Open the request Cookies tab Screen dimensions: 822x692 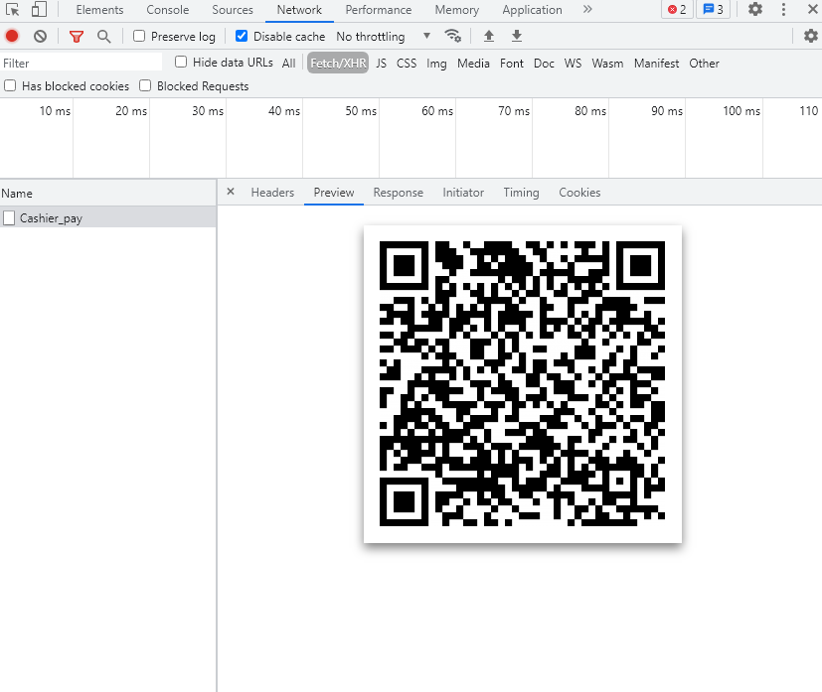[x=579, y=192]
